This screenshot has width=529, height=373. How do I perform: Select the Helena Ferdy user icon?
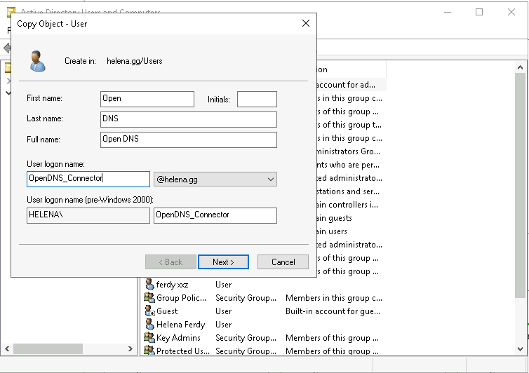click(149, 325)
